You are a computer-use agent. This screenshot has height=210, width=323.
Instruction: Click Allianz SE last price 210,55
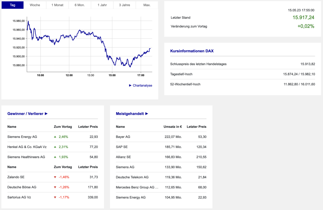click(201, 157)
